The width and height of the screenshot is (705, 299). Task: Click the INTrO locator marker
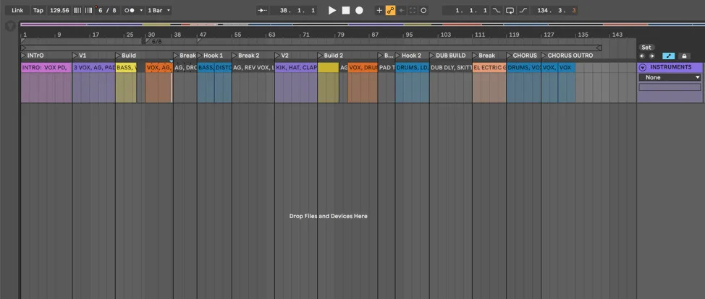tap(33, 56)
